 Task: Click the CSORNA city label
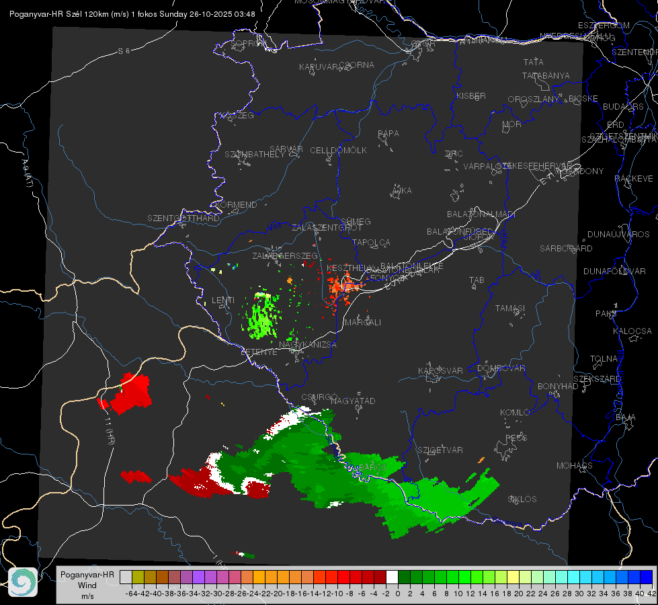click(x=357, y=65)
